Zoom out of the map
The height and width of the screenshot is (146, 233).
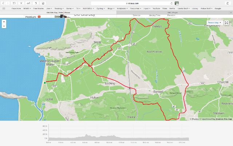[4, 26]
